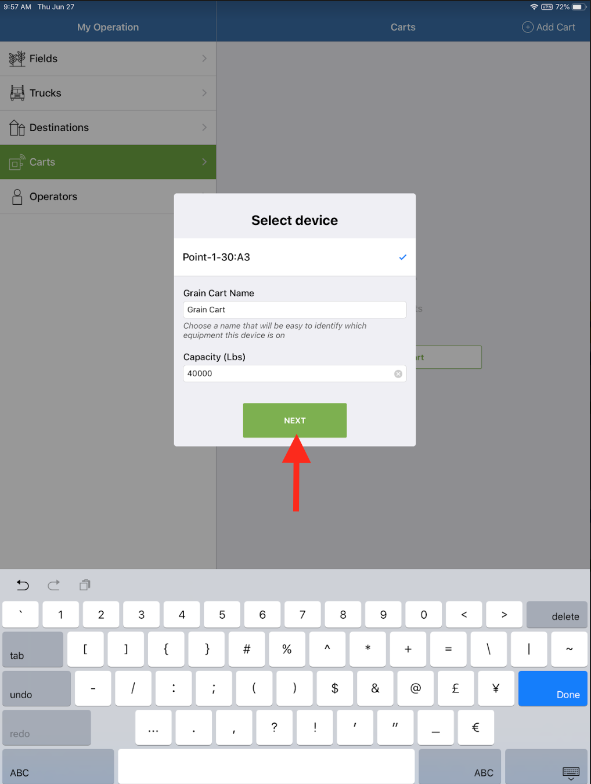Image resolution: width=591 pixels, height=784 pixels.
Task: Tap the number 1 key
Action: pyautogui.click(x=60, y=615)
